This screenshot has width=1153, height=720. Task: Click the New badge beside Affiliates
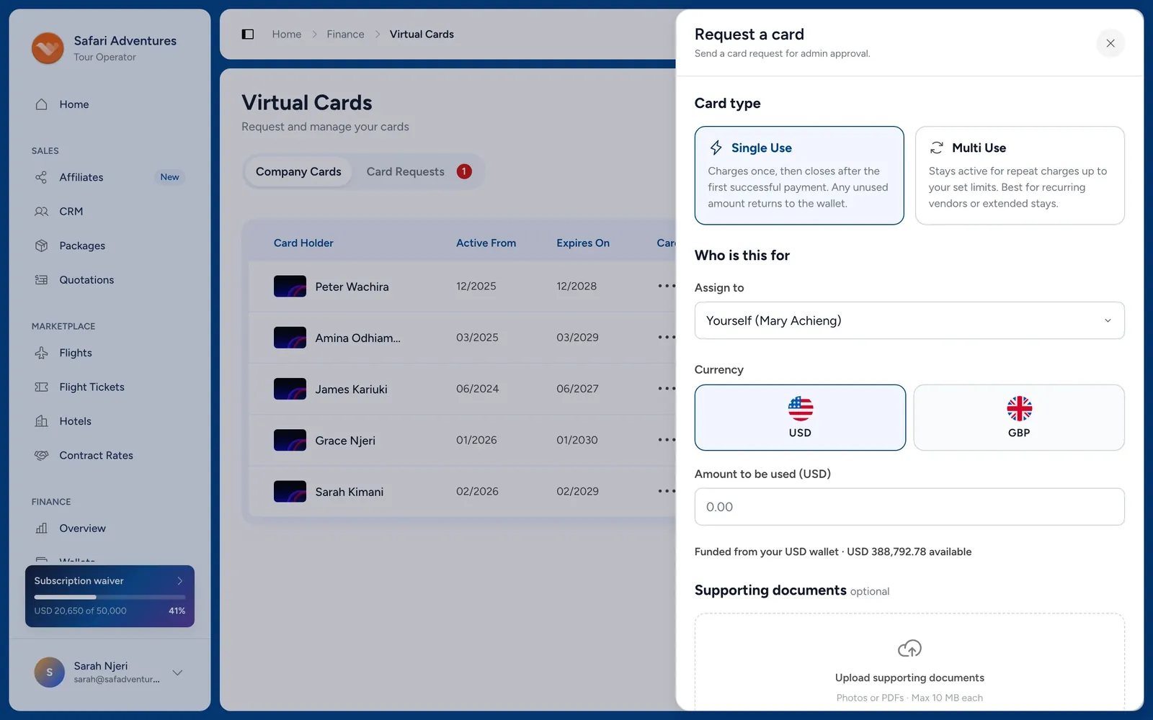(170, 177)
